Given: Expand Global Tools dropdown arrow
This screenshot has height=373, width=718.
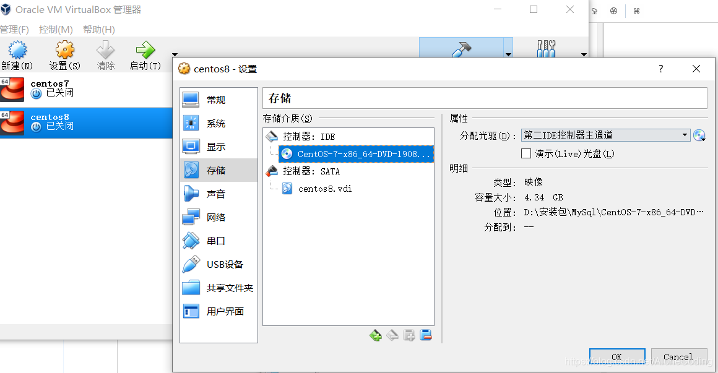Looking at the screenshot, I should (584, 54).
